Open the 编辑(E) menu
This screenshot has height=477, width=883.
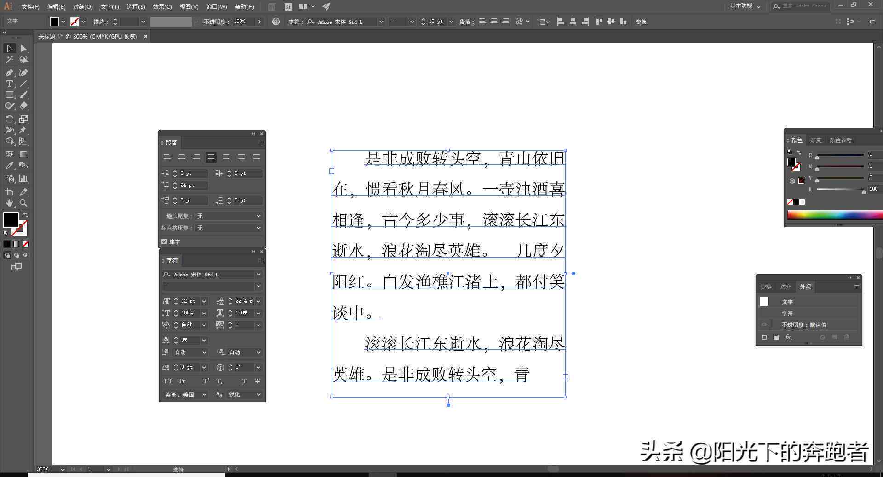click(56, 6)
